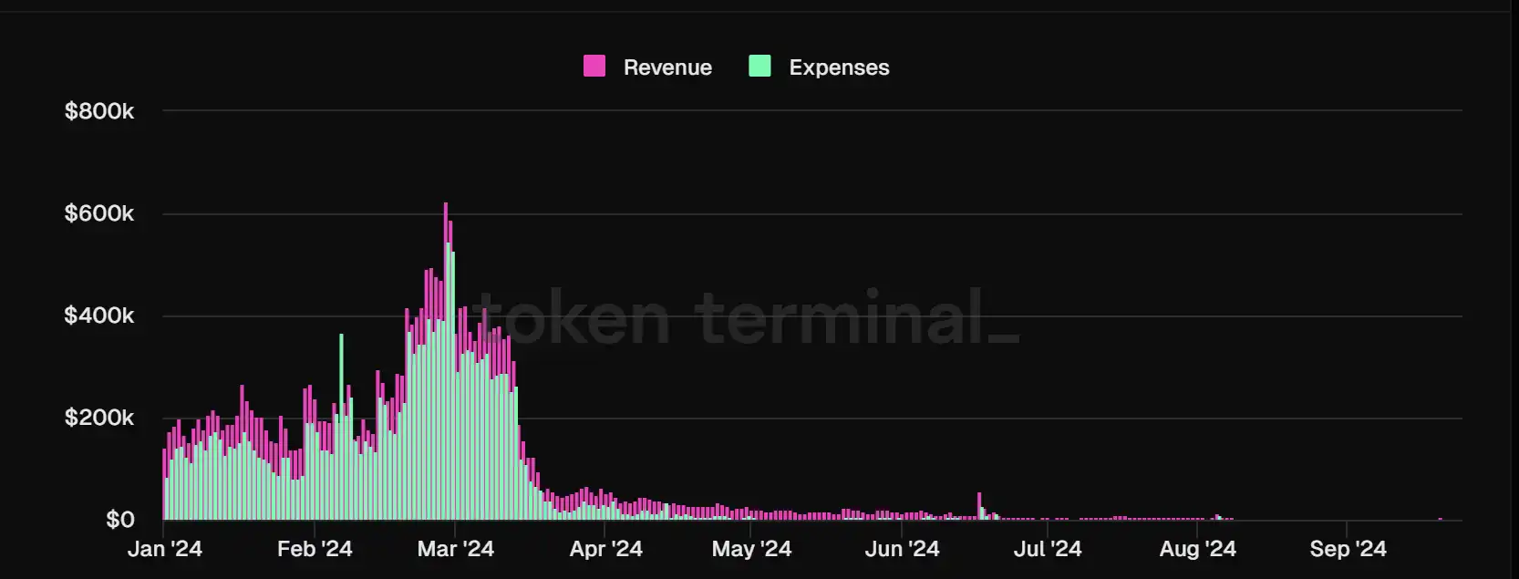Click the tiny bar in late September
Screen dimensions: 1519x579
[x=1440, y=519]
